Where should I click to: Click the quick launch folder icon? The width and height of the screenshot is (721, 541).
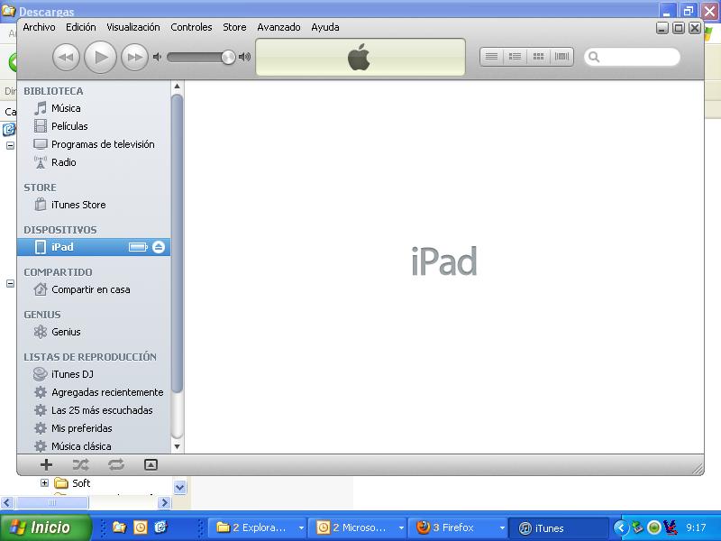point(120,527)
